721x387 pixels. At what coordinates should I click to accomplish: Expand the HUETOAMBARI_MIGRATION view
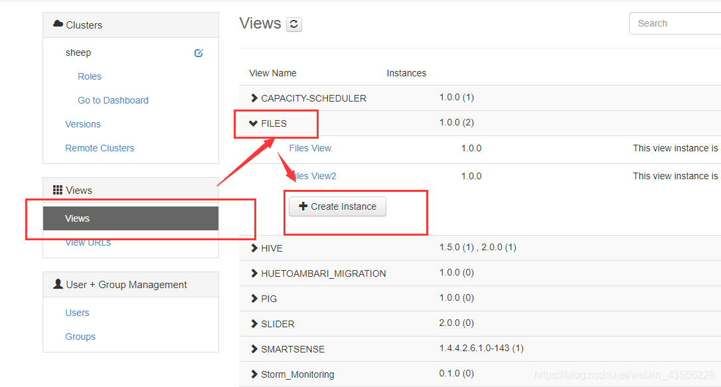click(x=254, y=273)
